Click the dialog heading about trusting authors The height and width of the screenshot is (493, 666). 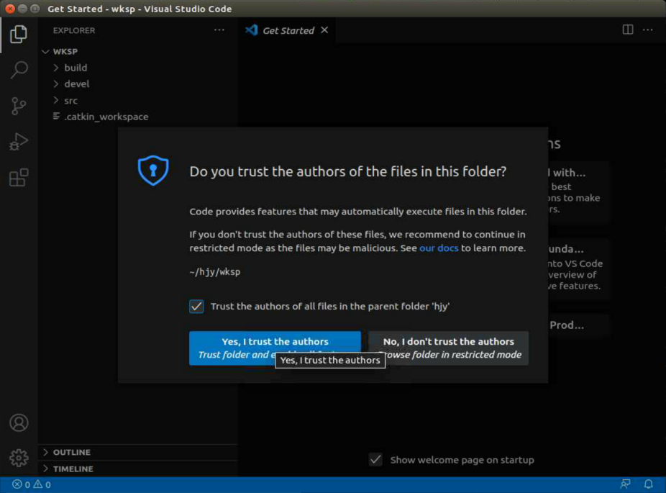pos(348,171)
